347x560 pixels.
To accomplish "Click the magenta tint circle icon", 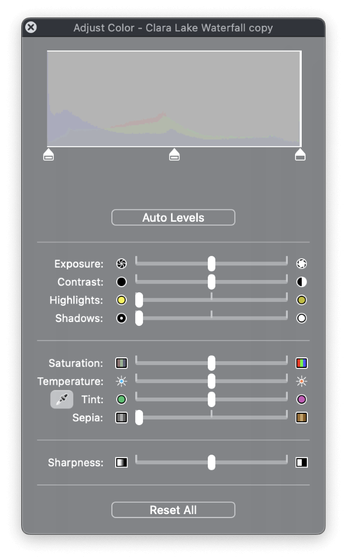I will (301, 399).
